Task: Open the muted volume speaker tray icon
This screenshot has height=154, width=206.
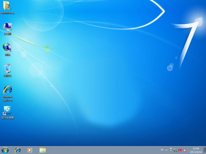Action: (x=185, y=150)
